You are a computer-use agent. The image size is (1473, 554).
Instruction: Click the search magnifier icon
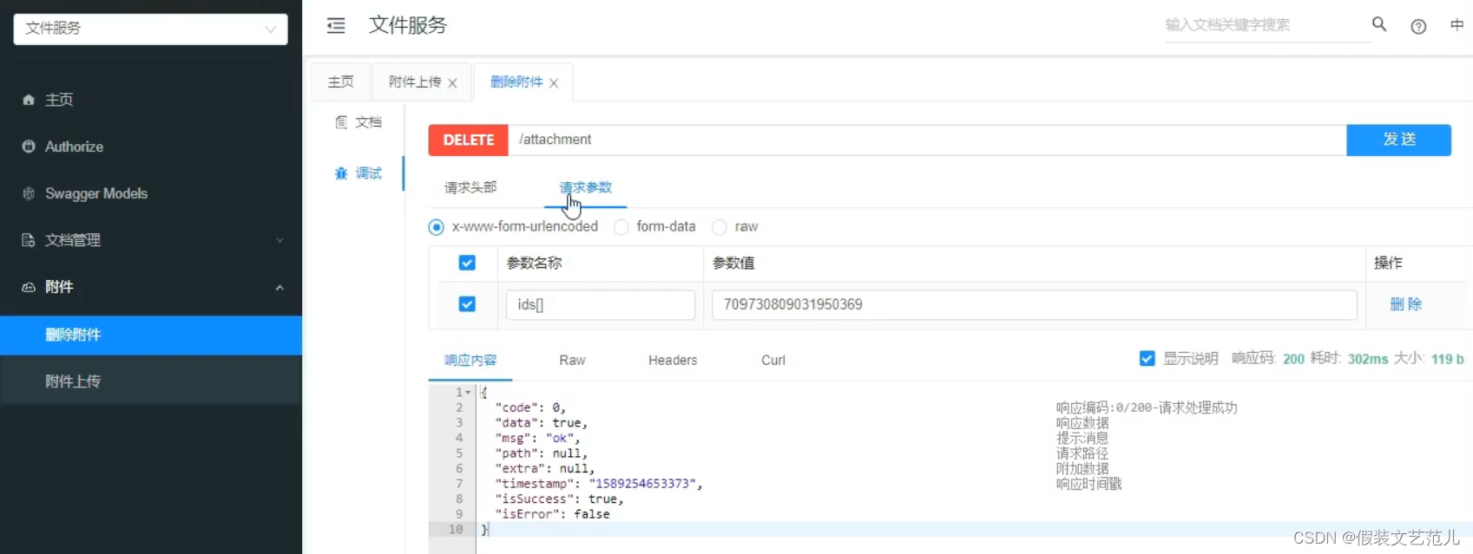[x=1379, y=24]
